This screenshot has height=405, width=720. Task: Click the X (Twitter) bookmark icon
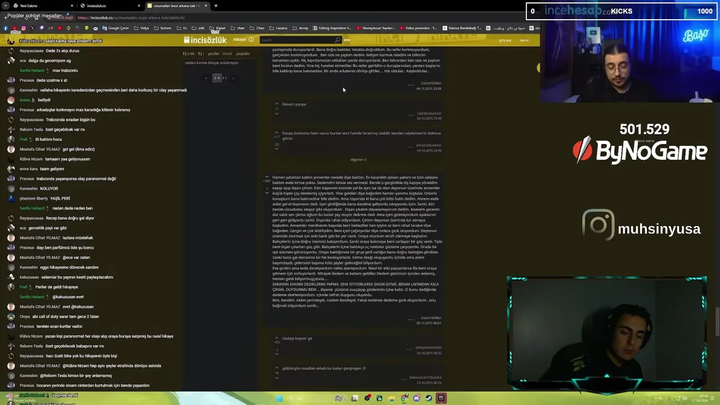33,28
